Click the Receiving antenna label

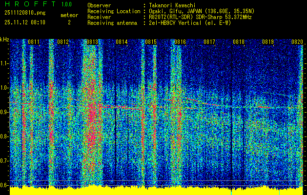coord(112,23)
